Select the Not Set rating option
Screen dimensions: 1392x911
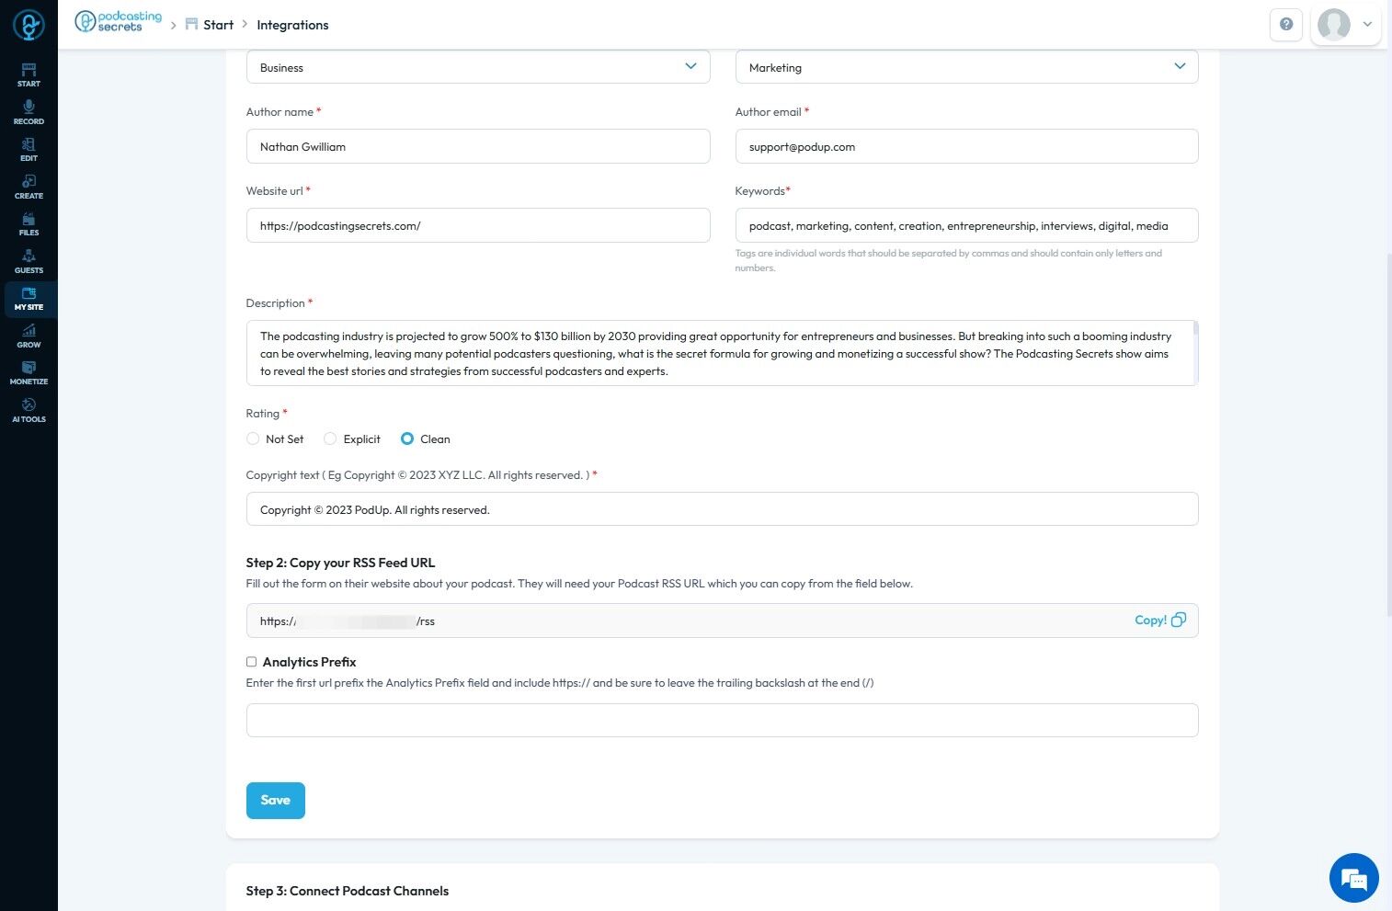pyautogui.click(x=253, y=439)
